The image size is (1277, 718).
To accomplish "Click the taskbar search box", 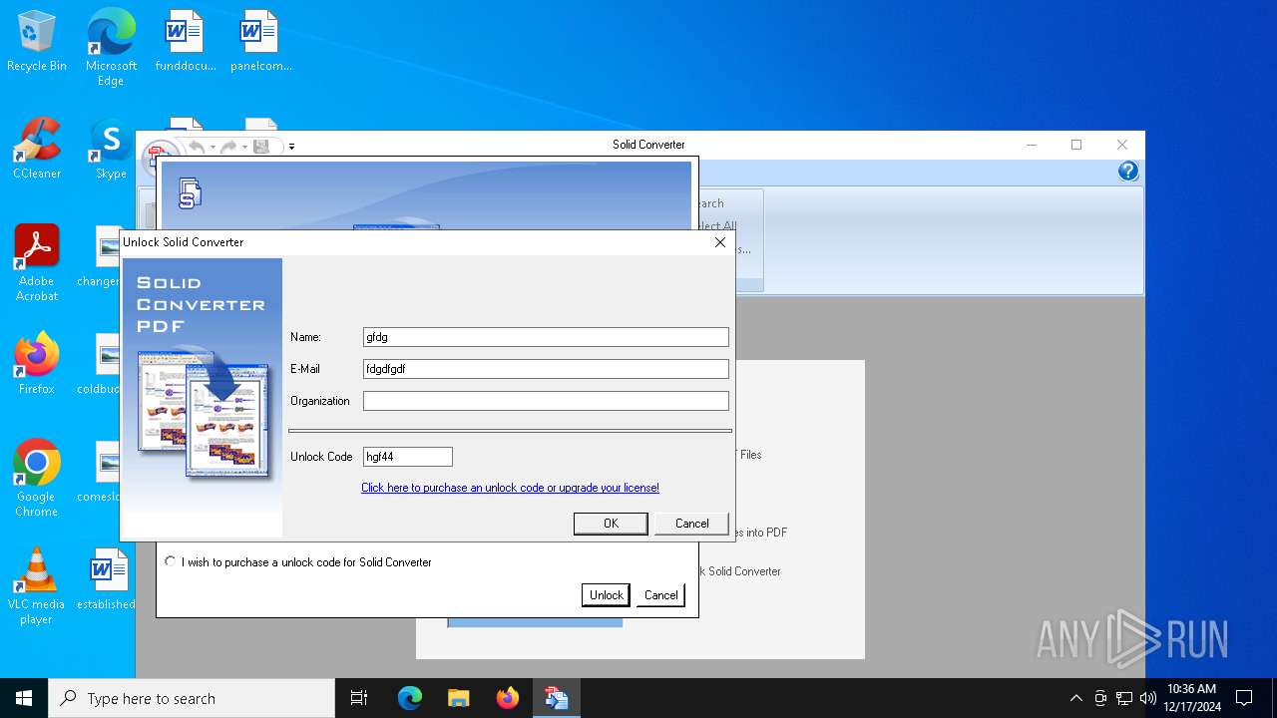I will coord(192,698).
